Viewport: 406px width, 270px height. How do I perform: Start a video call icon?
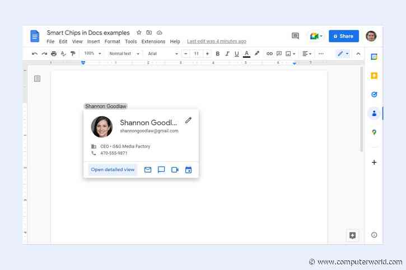point(175,170)
